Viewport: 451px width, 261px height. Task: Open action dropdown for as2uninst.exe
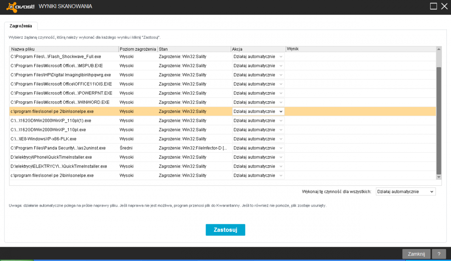[x=258, y=148]
